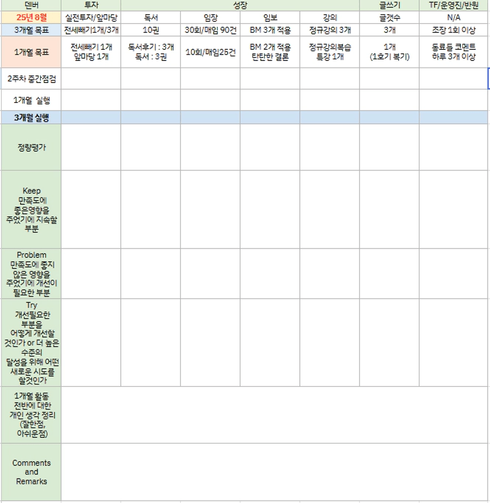The width and height of the screenshot is (490, 503).
Task: Click empty '정량평가' cell under 임보
Action: (270, 147)
